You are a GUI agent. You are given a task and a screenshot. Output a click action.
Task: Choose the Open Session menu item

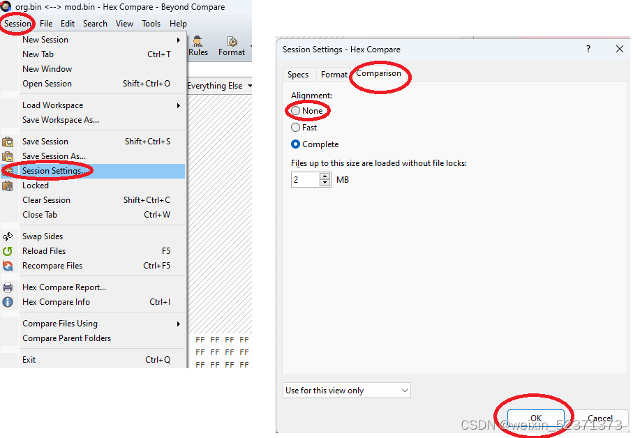(x=93, y=84)
